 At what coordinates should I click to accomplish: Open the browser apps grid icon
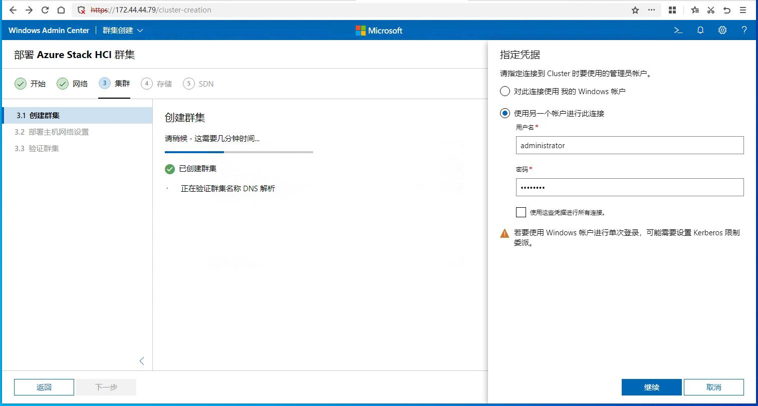tap(672, 10)
